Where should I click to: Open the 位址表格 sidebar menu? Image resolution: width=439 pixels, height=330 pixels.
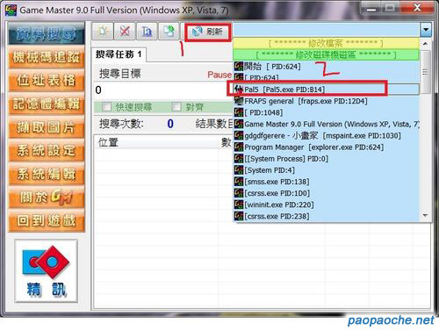click(x=47, y=80)
